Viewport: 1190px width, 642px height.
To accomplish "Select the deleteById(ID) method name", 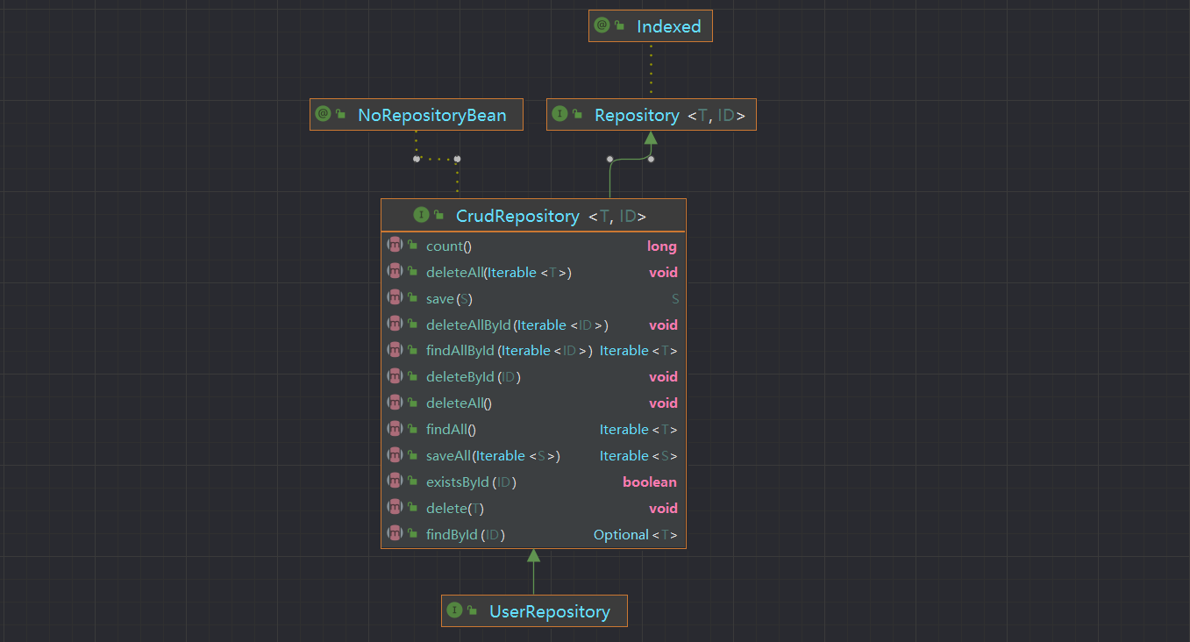I will (474, 377).
